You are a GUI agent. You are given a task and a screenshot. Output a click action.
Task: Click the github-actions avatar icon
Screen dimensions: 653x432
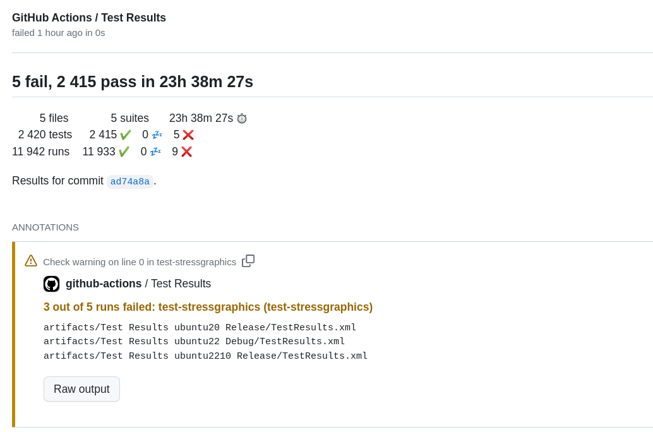click(51, 284)
